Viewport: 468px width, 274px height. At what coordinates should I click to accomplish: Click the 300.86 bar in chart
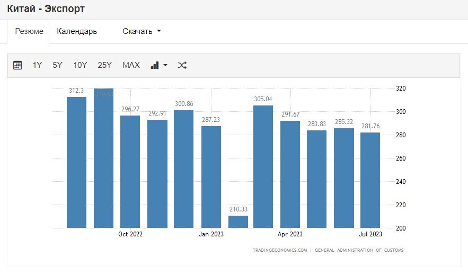coord(183,169)
